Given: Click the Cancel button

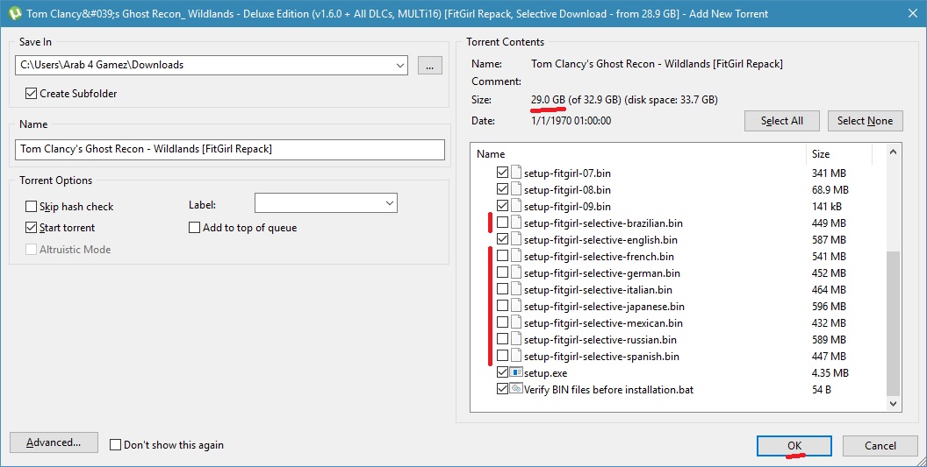Looking at the screenshot, I should point(880,446).
